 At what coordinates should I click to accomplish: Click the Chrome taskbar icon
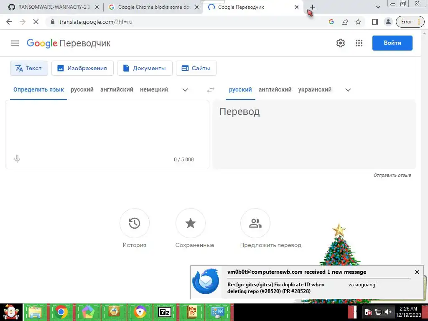click(x=61, y=312)
